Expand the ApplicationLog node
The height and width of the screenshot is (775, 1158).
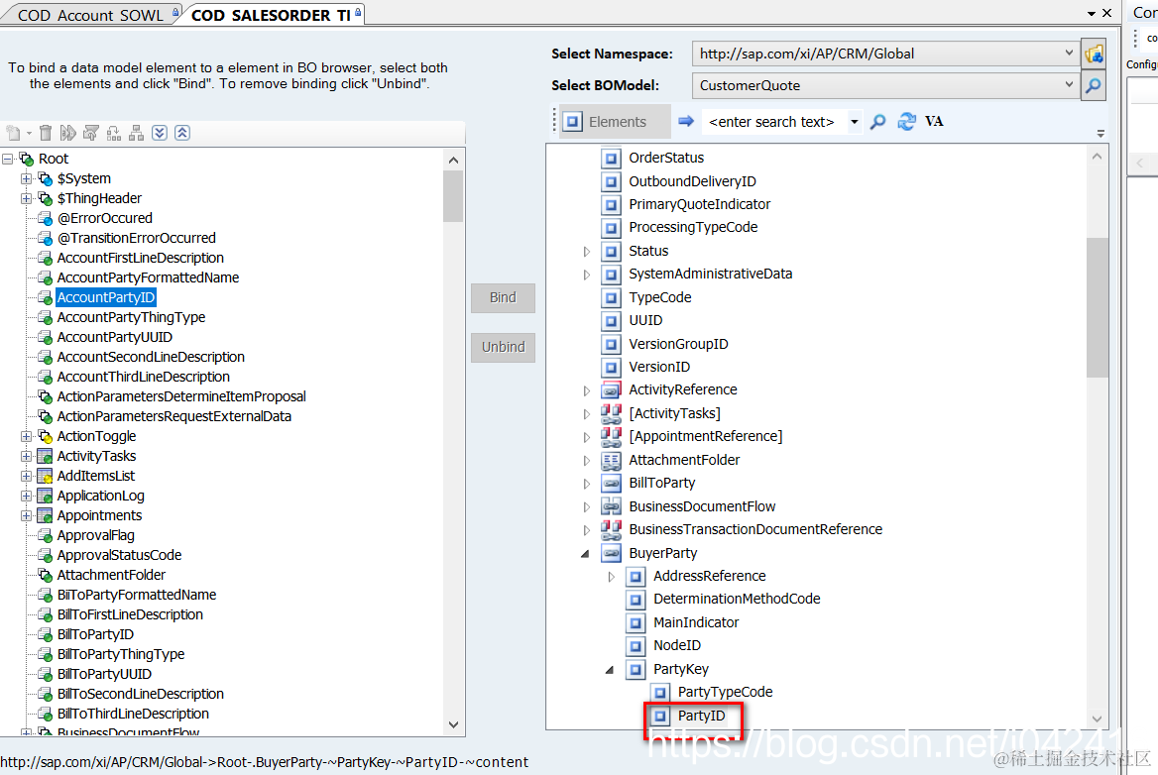27,496
